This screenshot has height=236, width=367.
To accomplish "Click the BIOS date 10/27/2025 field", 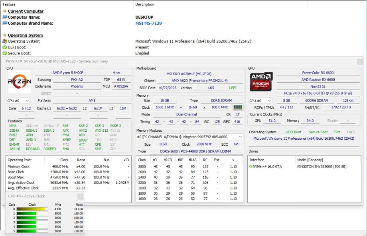I will pyautogui.click(x=168, y=88).
